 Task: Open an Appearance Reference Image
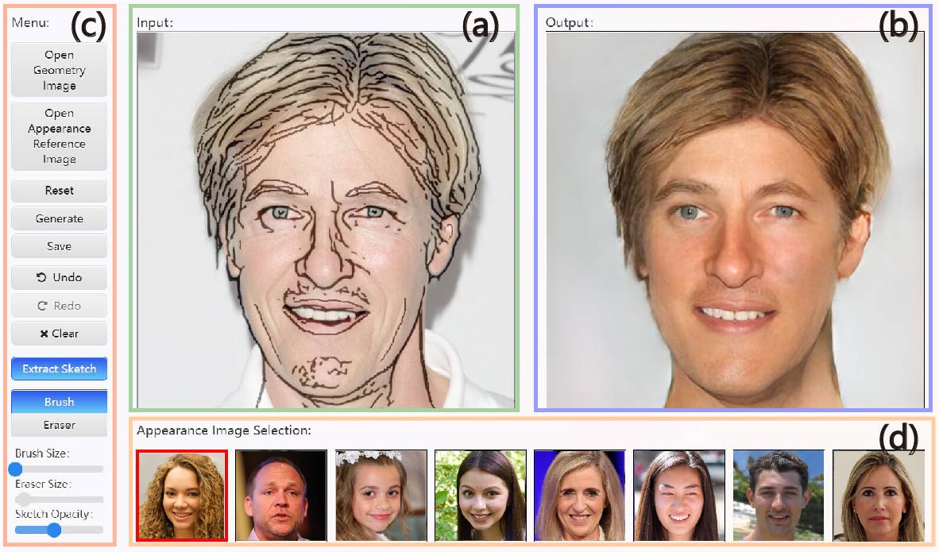pyautogui.click(x=59, y=136)
